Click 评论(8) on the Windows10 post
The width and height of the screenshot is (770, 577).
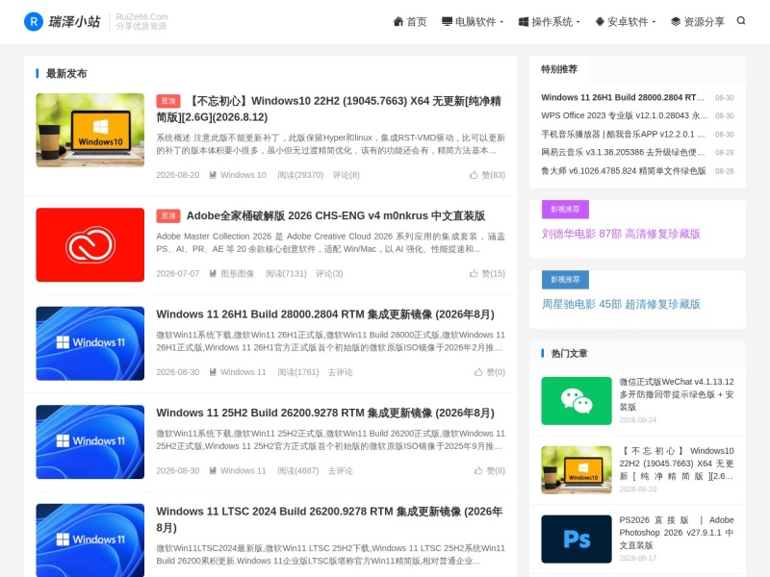point(346,175)
